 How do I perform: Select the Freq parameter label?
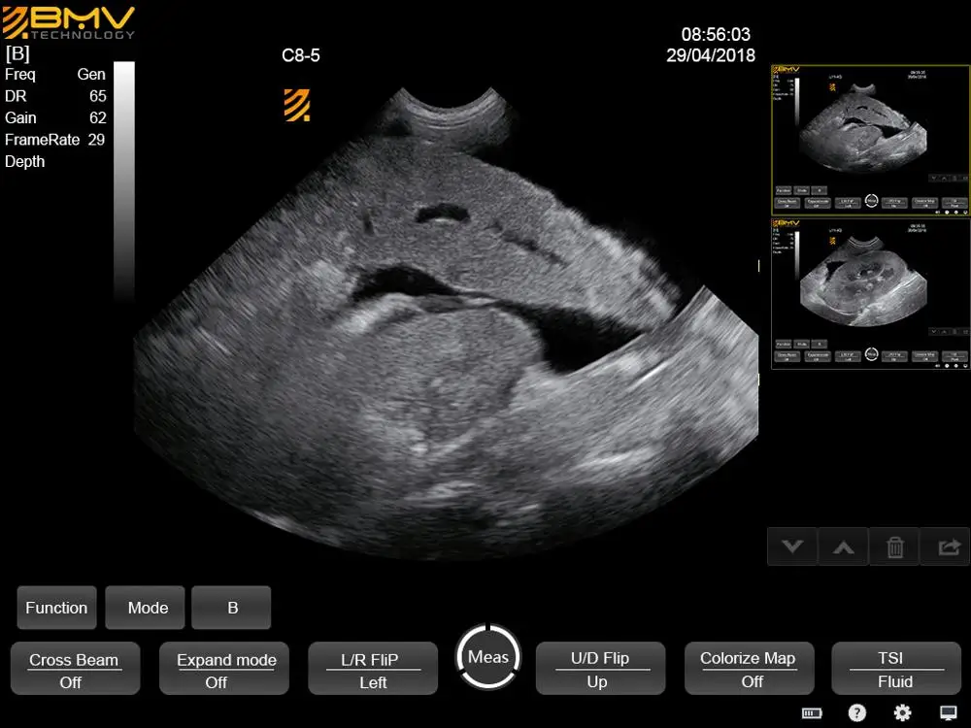20,75
